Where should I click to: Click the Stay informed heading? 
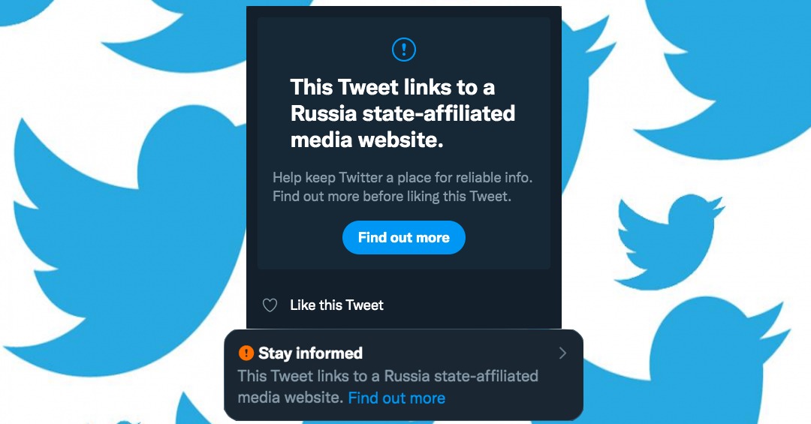[310, 353]
